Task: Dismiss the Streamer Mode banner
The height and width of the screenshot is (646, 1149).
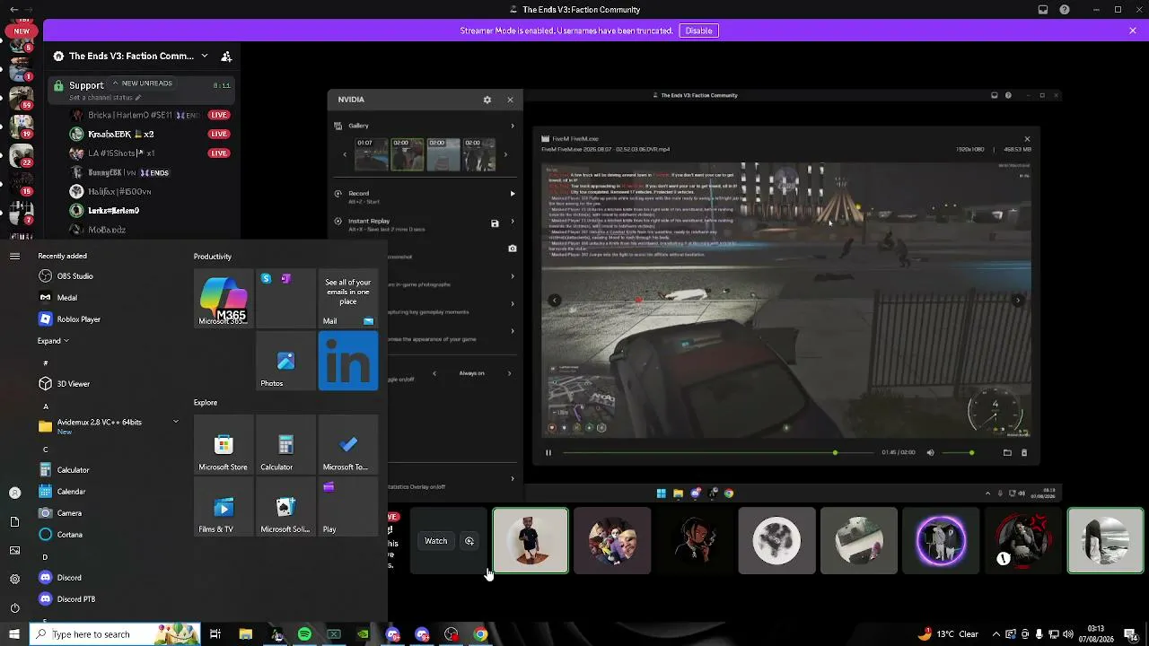Action: [x=1133, y=31]
